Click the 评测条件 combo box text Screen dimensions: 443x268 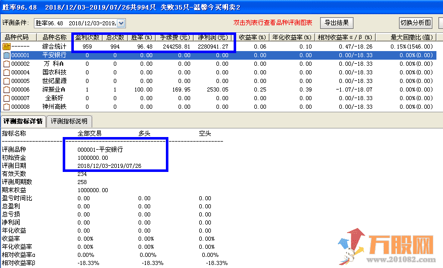tap(75, 23)
